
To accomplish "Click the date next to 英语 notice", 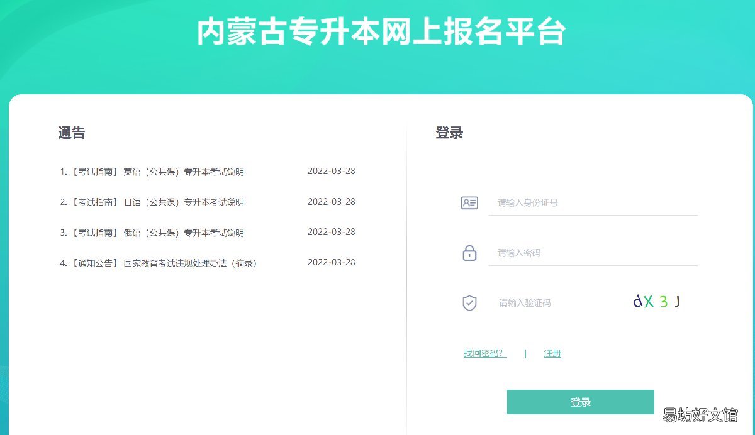I will click(x=332, y=171).
